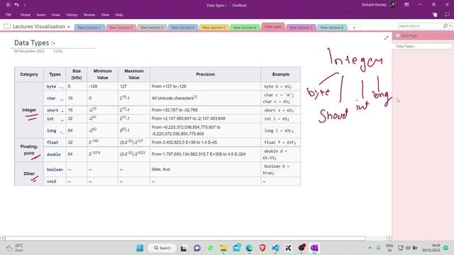Click the Back arrow in title bar
454x255 pixels.
point(8,5)
